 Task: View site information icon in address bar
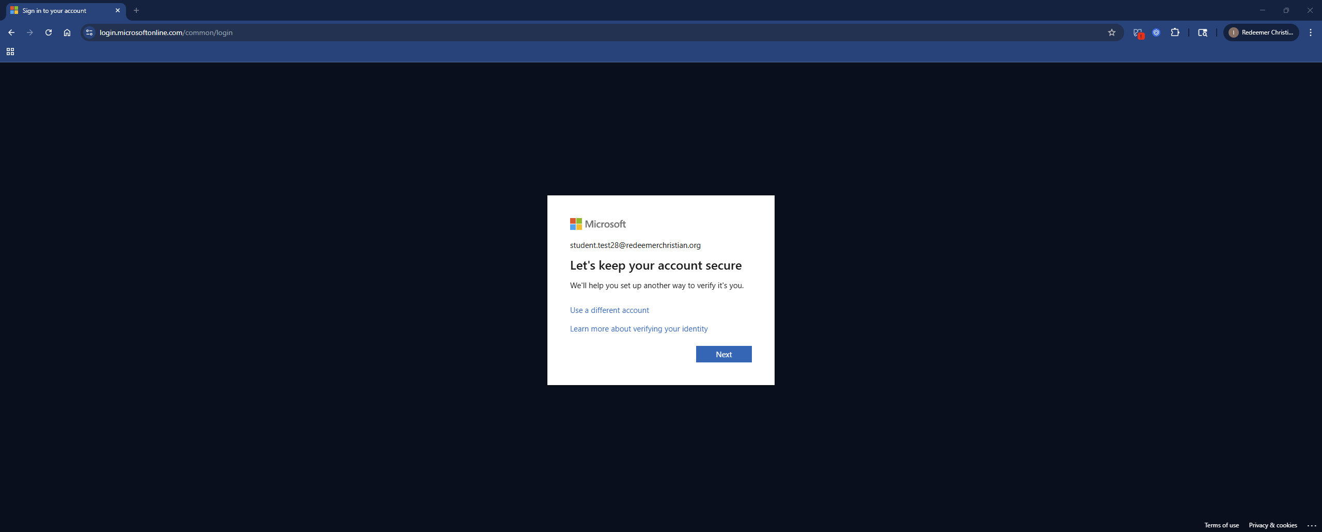click(89, 32)
